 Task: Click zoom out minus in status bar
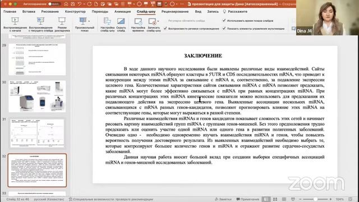(300, 199)
